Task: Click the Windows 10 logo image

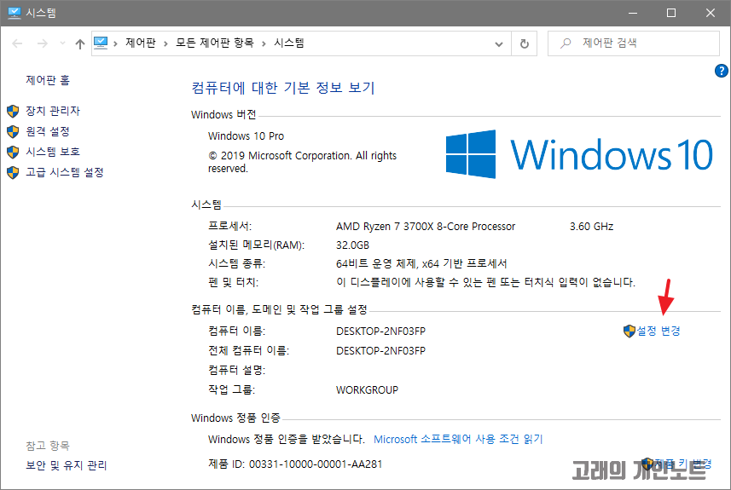Action: [579, 154]
